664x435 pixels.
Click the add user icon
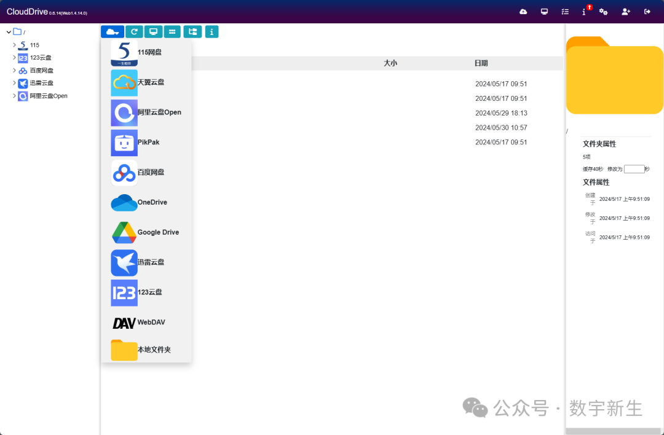pos(626,12)
